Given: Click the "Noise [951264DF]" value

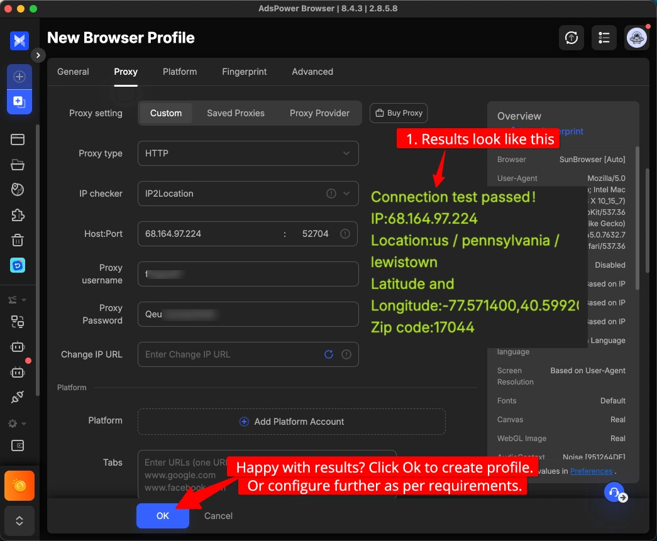Looking at the screenshot, I should pos(594,457).
